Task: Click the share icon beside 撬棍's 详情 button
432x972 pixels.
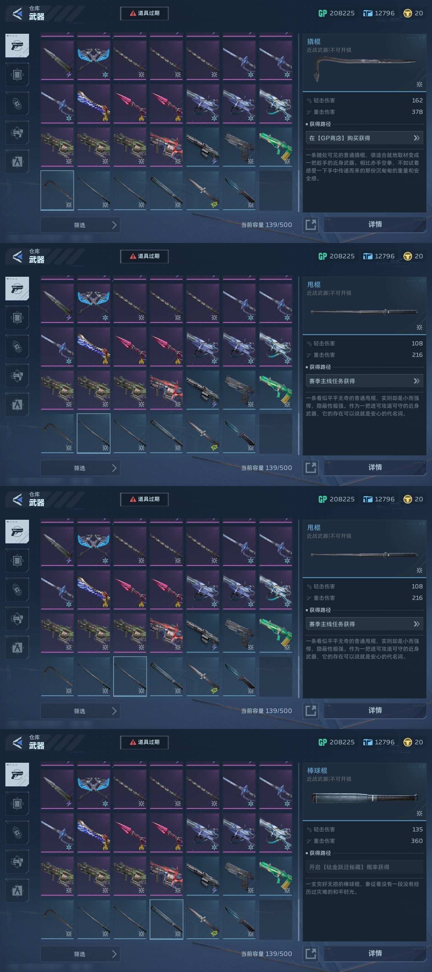Action: (x=310, y=225)
